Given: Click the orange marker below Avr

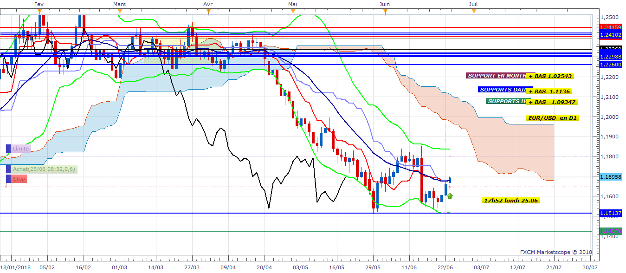Looking at the screenshot, I should coord(208,10).
